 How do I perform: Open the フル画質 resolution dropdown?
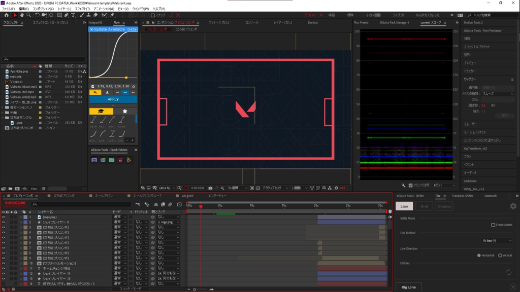237,188
